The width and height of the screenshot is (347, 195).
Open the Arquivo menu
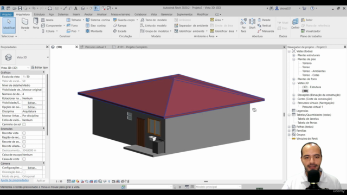pyautogui.click(x=7, y=15)
